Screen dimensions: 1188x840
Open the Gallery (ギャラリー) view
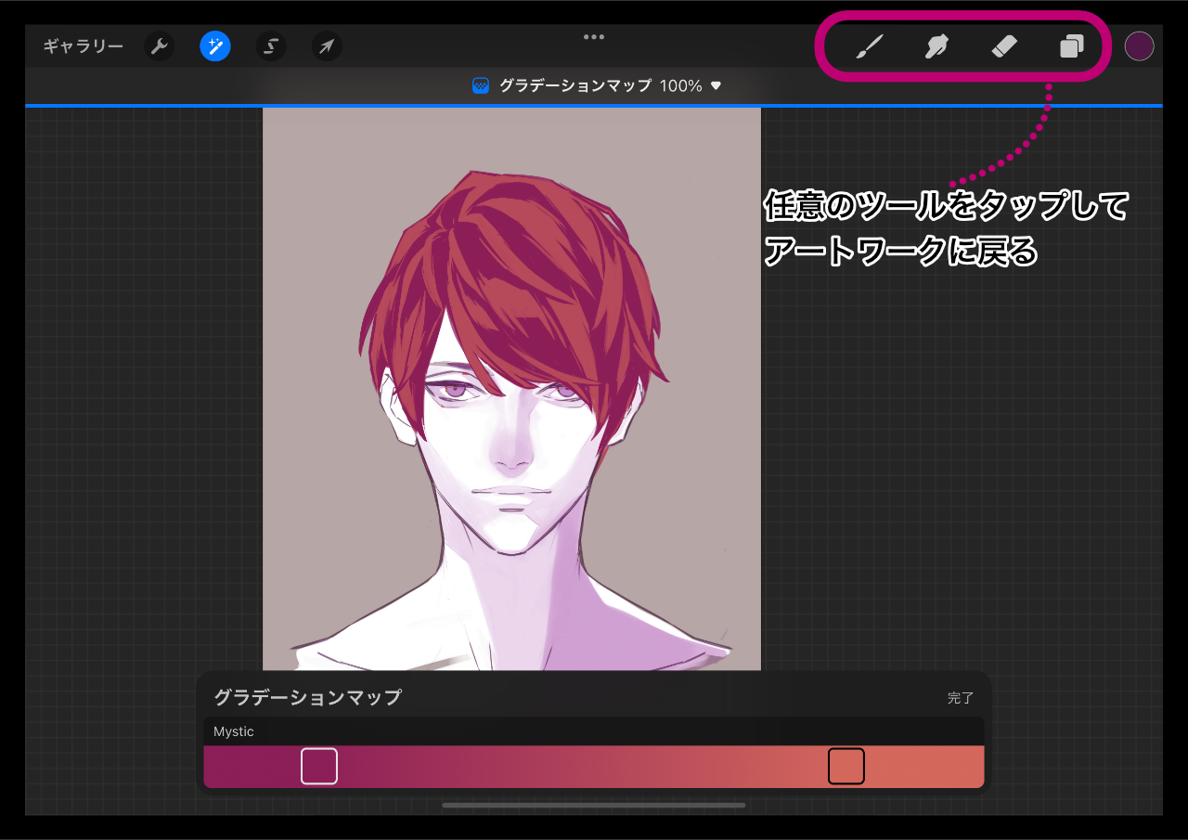83,46
